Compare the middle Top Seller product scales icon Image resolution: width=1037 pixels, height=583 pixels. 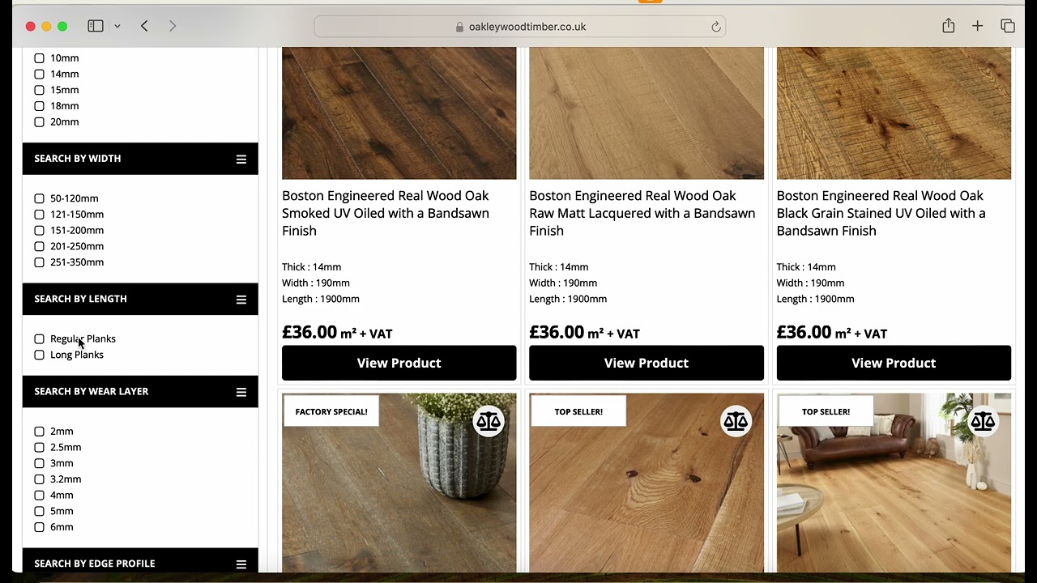[x=736, y=422]
